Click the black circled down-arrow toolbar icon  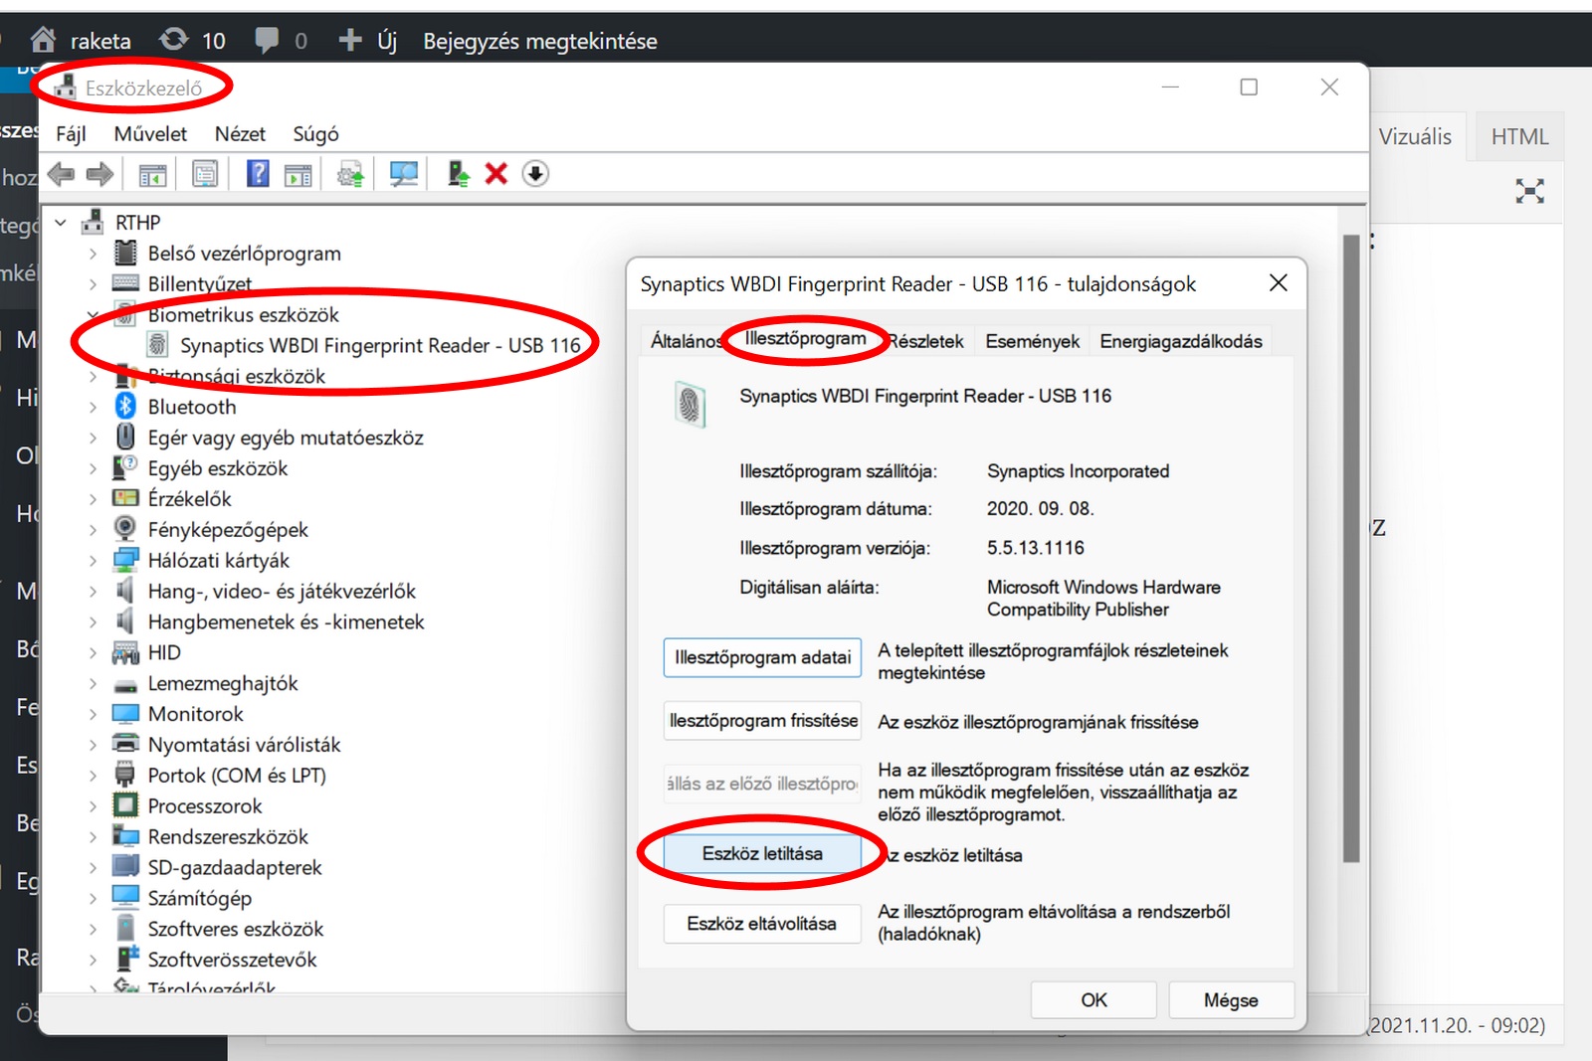coord(535,175)
